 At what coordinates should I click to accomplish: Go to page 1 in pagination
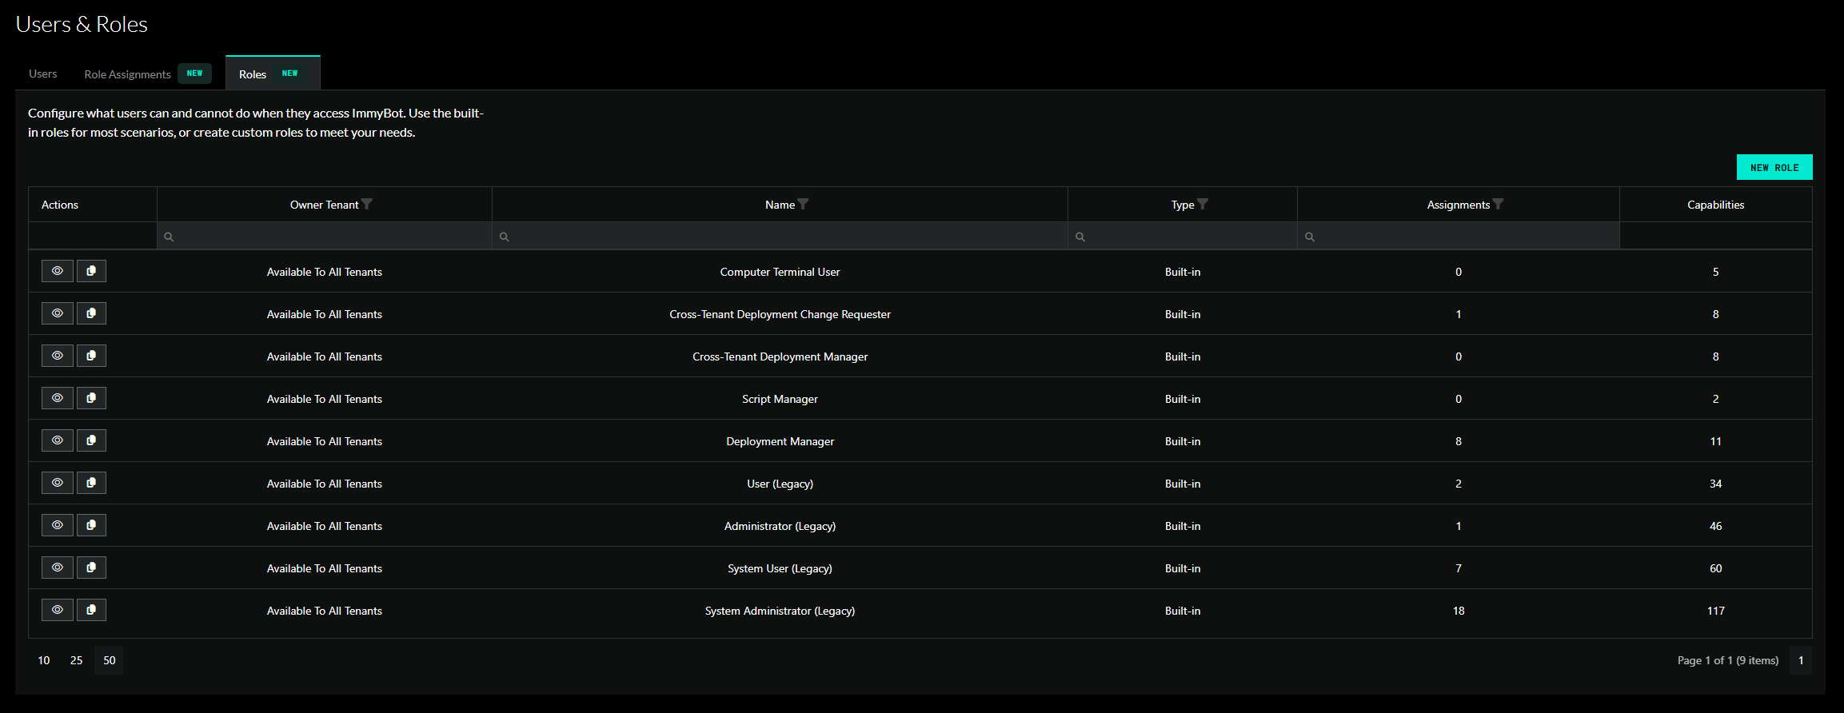click(1800, 660)
